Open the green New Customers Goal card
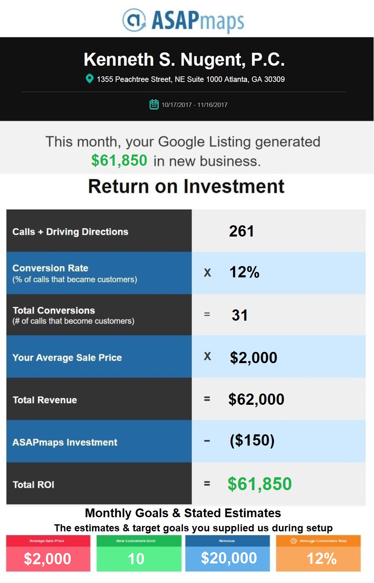 point(139,553)
